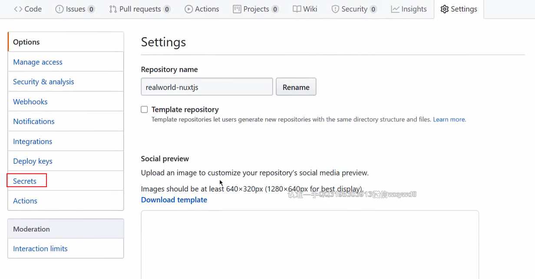Open Deploy keys settings
535x279 pixels.
tap(33, 161)
